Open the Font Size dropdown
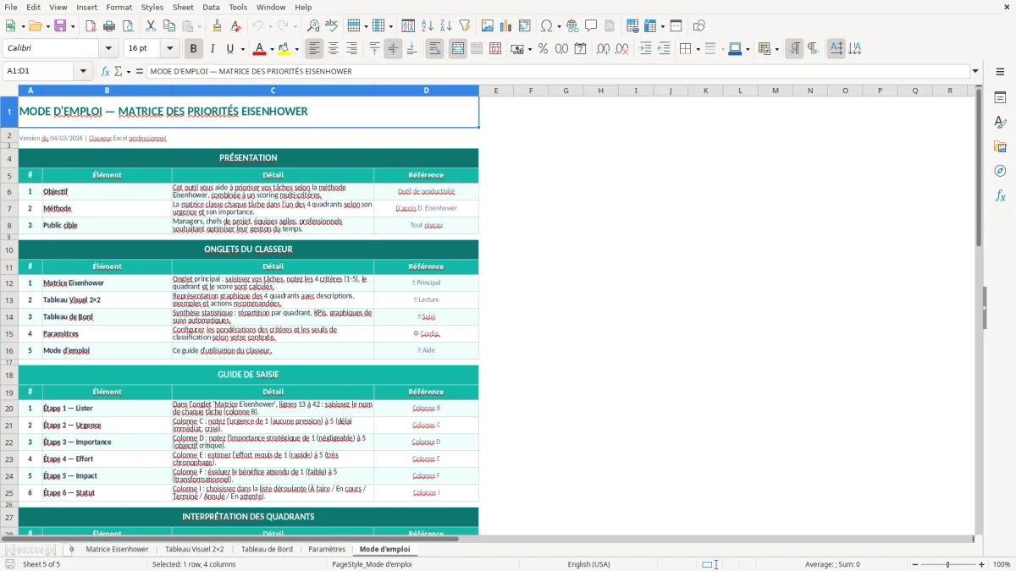This screenshot has height=571, width=1016. pos(169,49)
